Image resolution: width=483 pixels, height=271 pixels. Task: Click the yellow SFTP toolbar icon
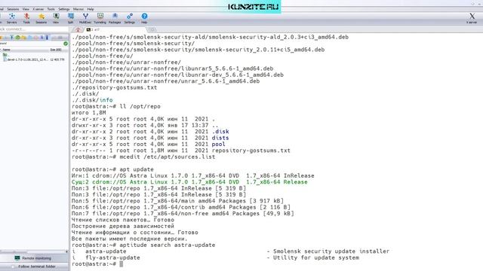click(x=23, y=38)
